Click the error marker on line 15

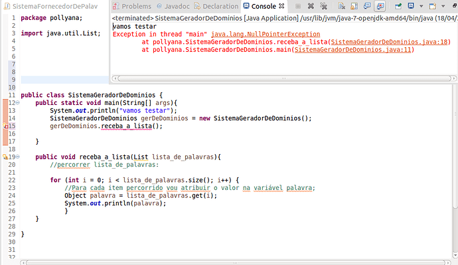(5, 126)
